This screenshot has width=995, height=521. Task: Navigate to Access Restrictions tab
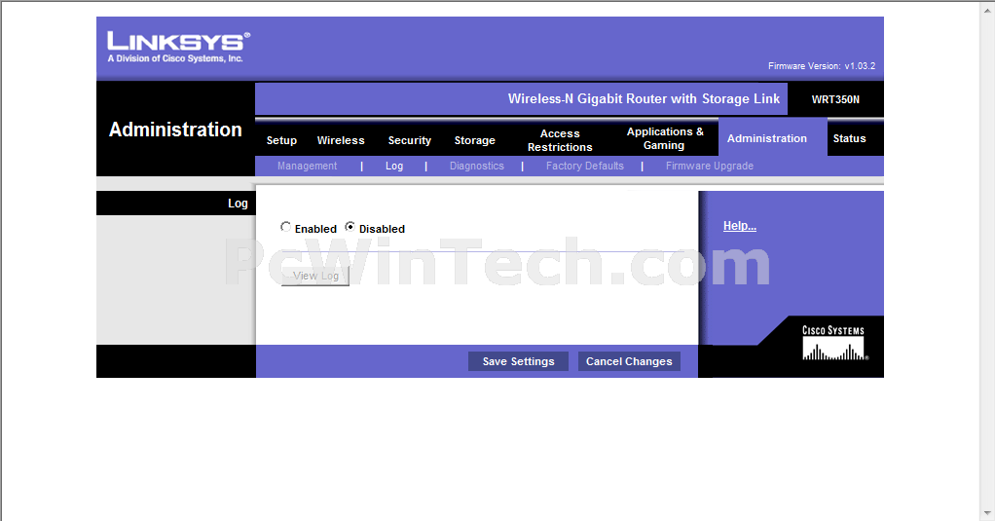[x=560, y=140]
